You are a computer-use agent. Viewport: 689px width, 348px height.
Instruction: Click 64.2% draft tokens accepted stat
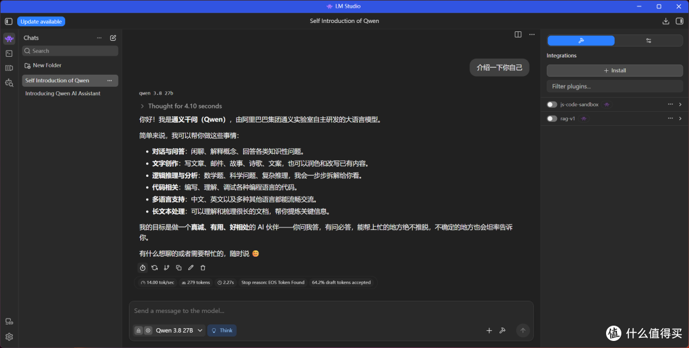coord(341,282)
